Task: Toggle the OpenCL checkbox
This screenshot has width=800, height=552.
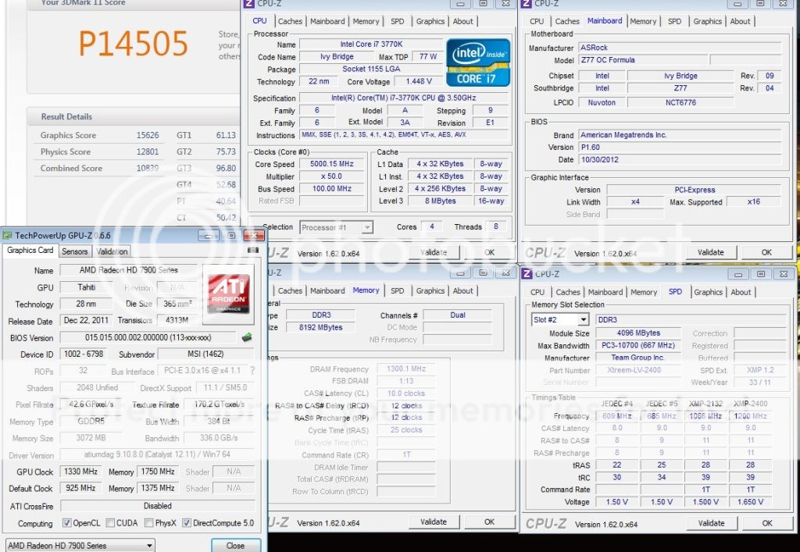Action: coord(66,523)
